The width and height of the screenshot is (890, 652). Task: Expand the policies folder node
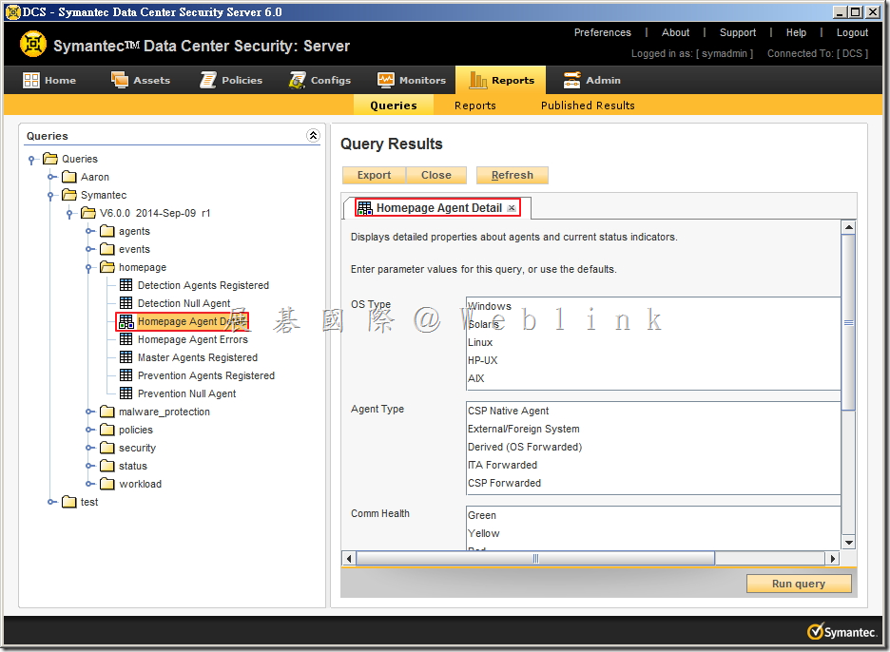(89, 430)
